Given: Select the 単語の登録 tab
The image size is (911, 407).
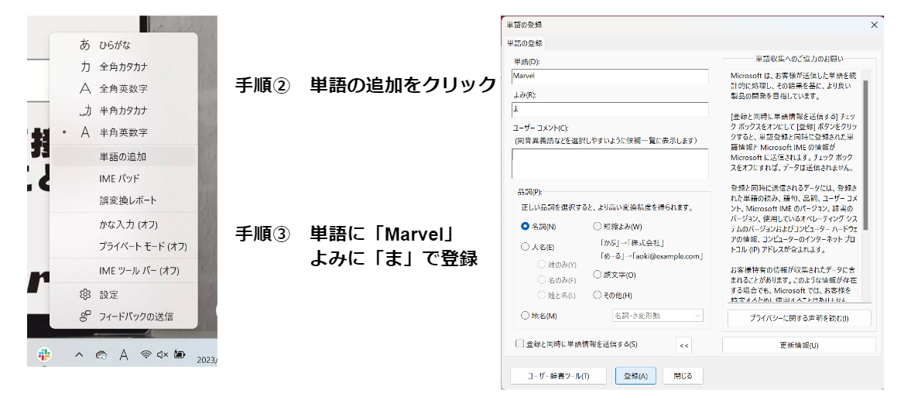Looking at the screenshot, I should click(524, 43).
